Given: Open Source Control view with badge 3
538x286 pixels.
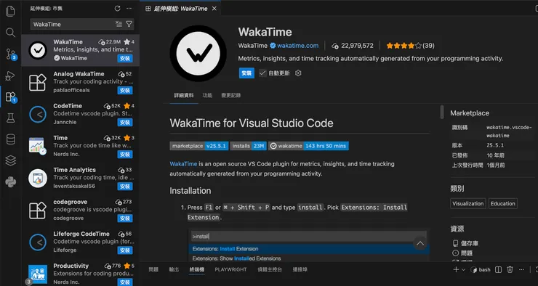Looking at the screenshot, I should pyautogui.click(x=11, y=54).
